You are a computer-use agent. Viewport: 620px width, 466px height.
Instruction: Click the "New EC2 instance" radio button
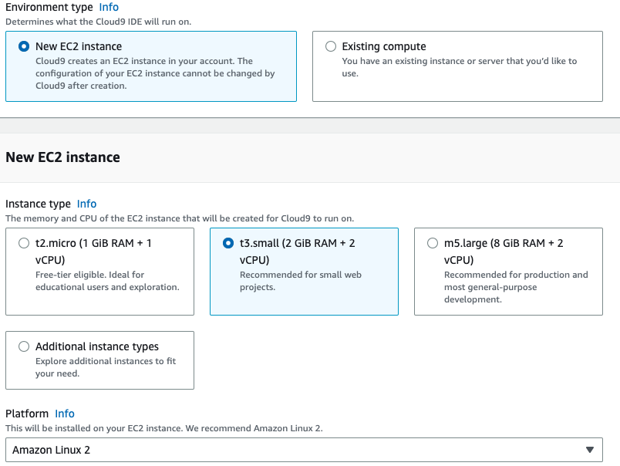(x=22, y=46)
